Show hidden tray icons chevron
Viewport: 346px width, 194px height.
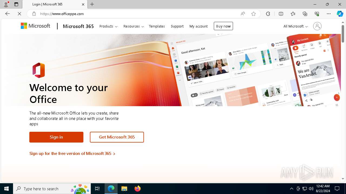pyautogui.click(x=292, y=189)
